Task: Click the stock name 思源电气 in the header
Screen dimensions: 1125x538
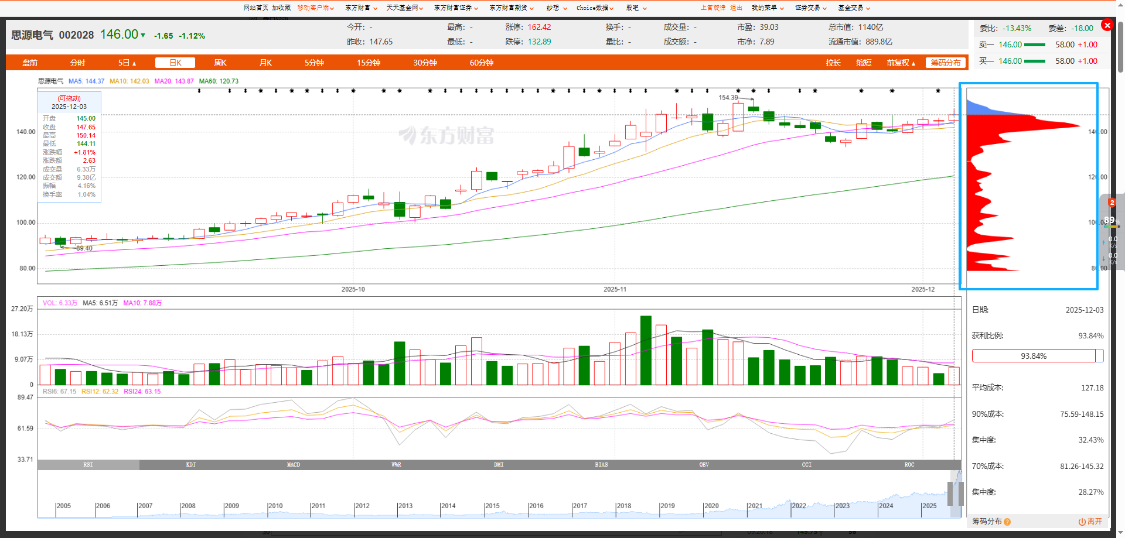Action: (32, 35)
